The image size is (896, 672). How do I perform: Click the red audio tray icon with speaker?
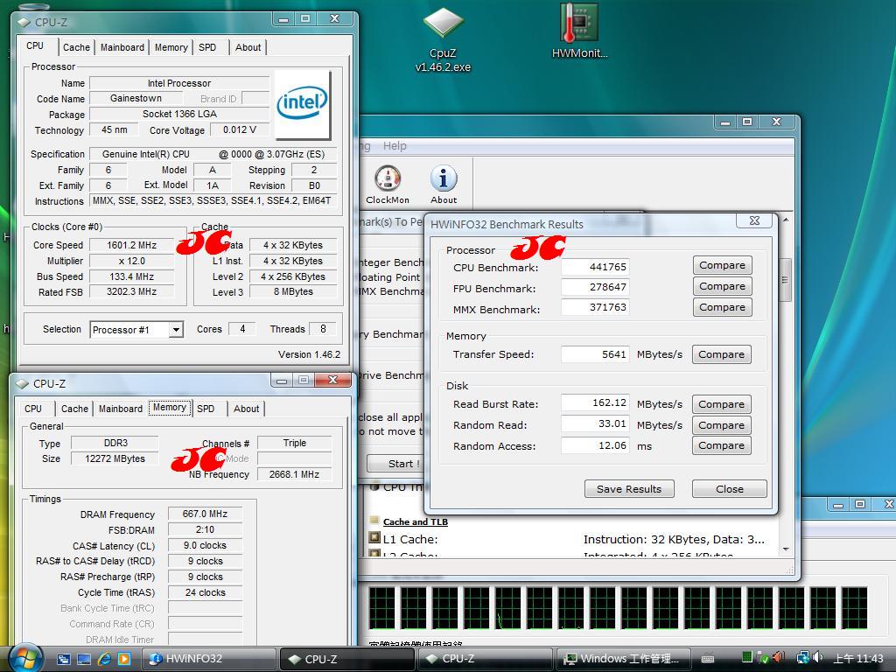pyautogui.click(x=778, y=658)
